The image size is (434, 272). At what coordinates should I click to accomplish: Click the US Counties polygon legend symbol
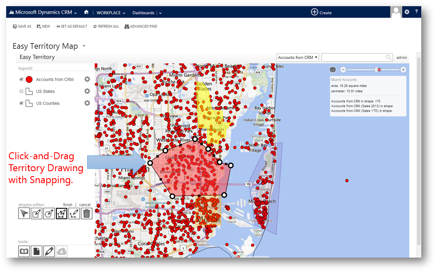click(x=29, y=103)
